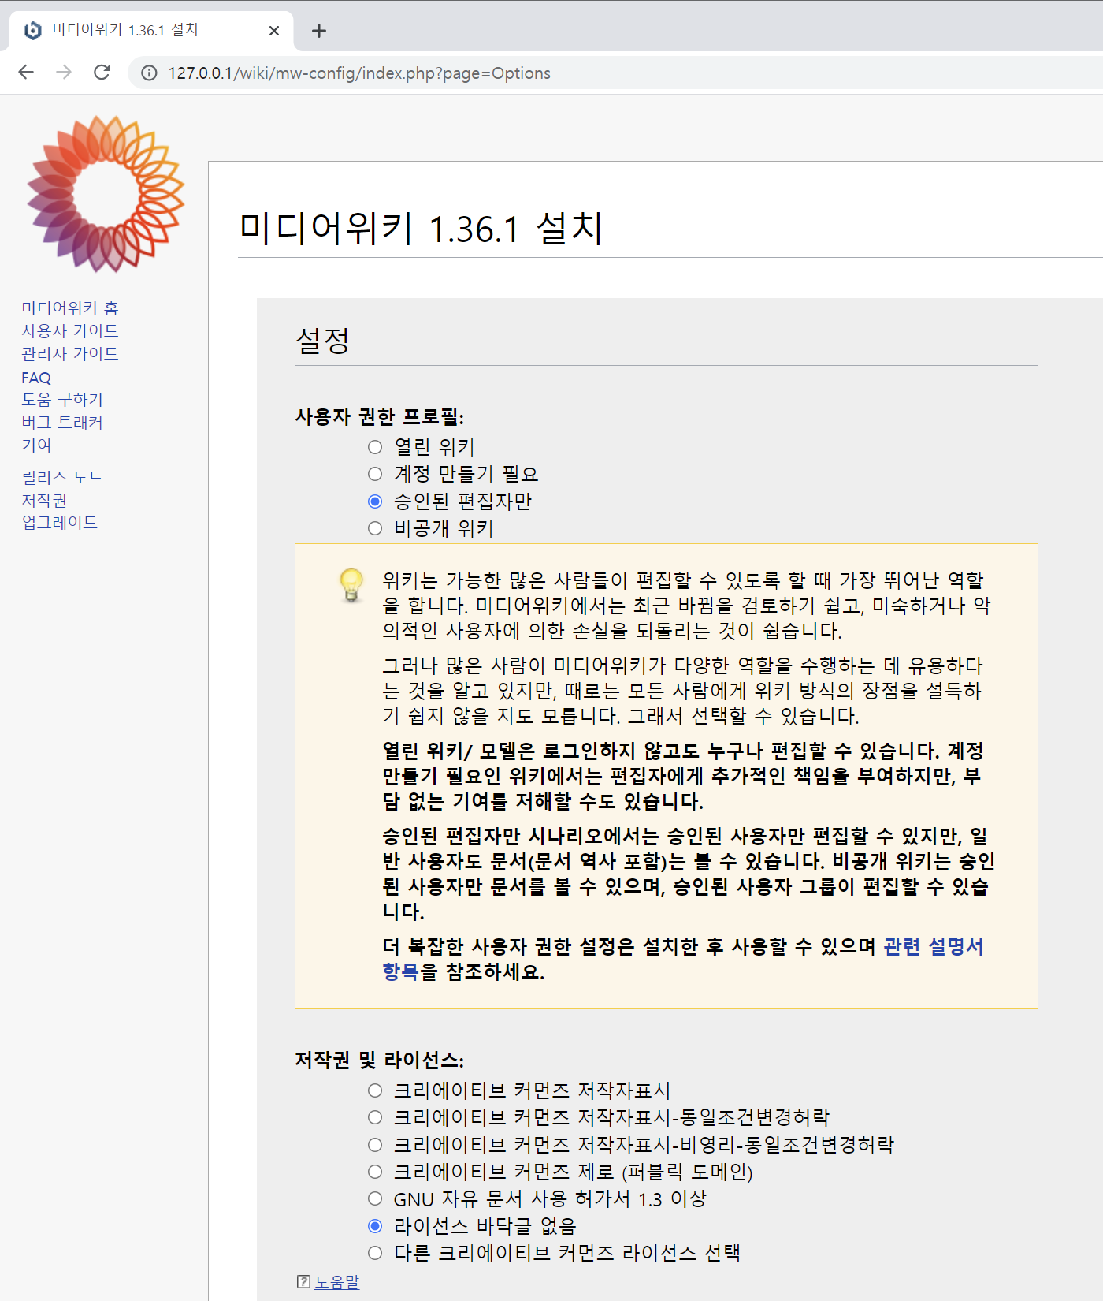Image resolution: width=1103 pixels, height=1301 pixels.
Task: Open the 버그 트래커 sidebar link
Action: (x=62, y=423)
